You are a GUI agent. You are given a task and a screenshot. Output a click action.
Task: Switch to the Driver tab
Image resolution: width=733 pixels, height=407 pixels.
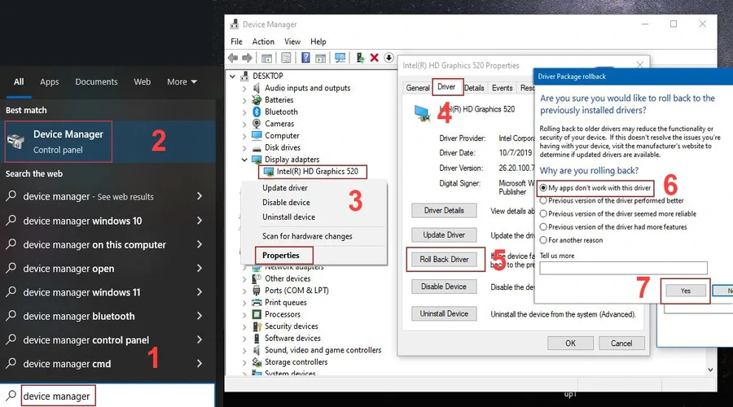[446, 87]
